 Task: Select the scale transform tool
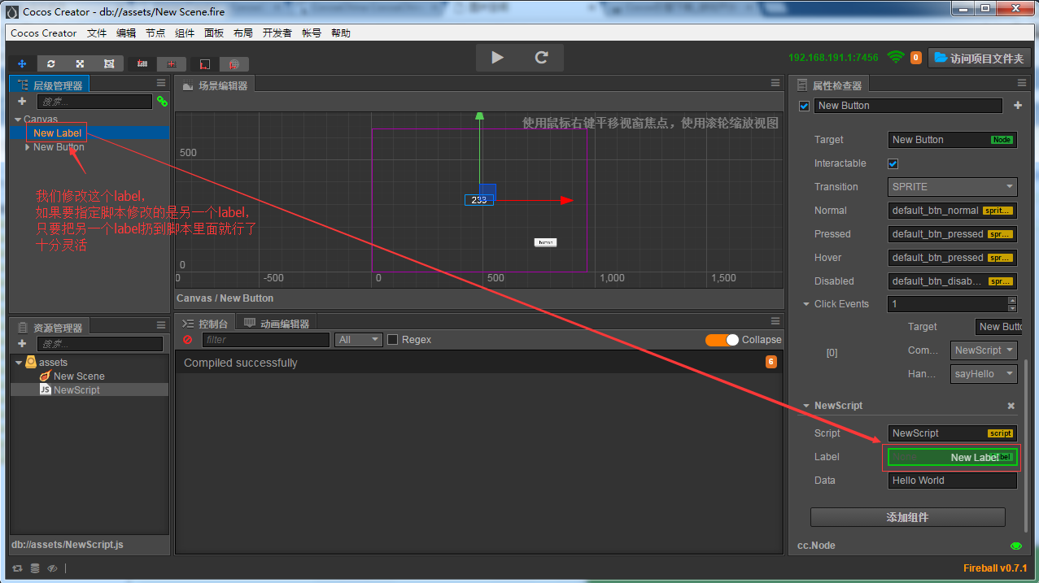tap(80, 63)
